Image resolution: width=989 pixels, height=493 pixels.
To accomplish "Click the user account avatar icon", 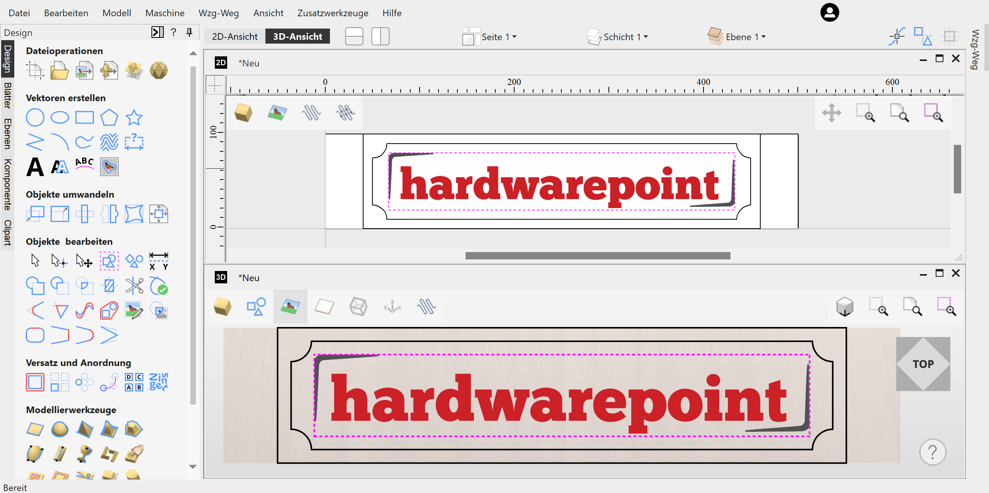I will point(829,12).
